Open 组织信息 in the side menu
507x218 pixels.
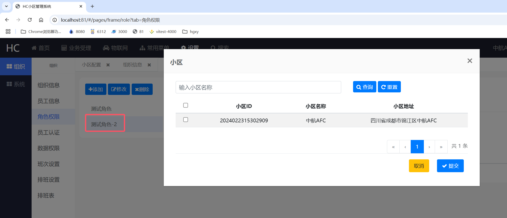[49, 85]
